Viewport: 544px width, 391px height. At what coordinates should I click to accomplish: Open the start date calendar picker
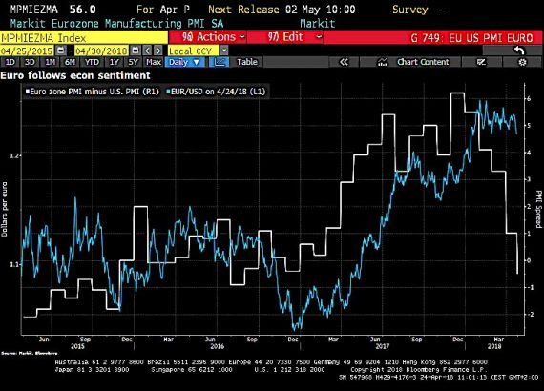tap(60, 51)
